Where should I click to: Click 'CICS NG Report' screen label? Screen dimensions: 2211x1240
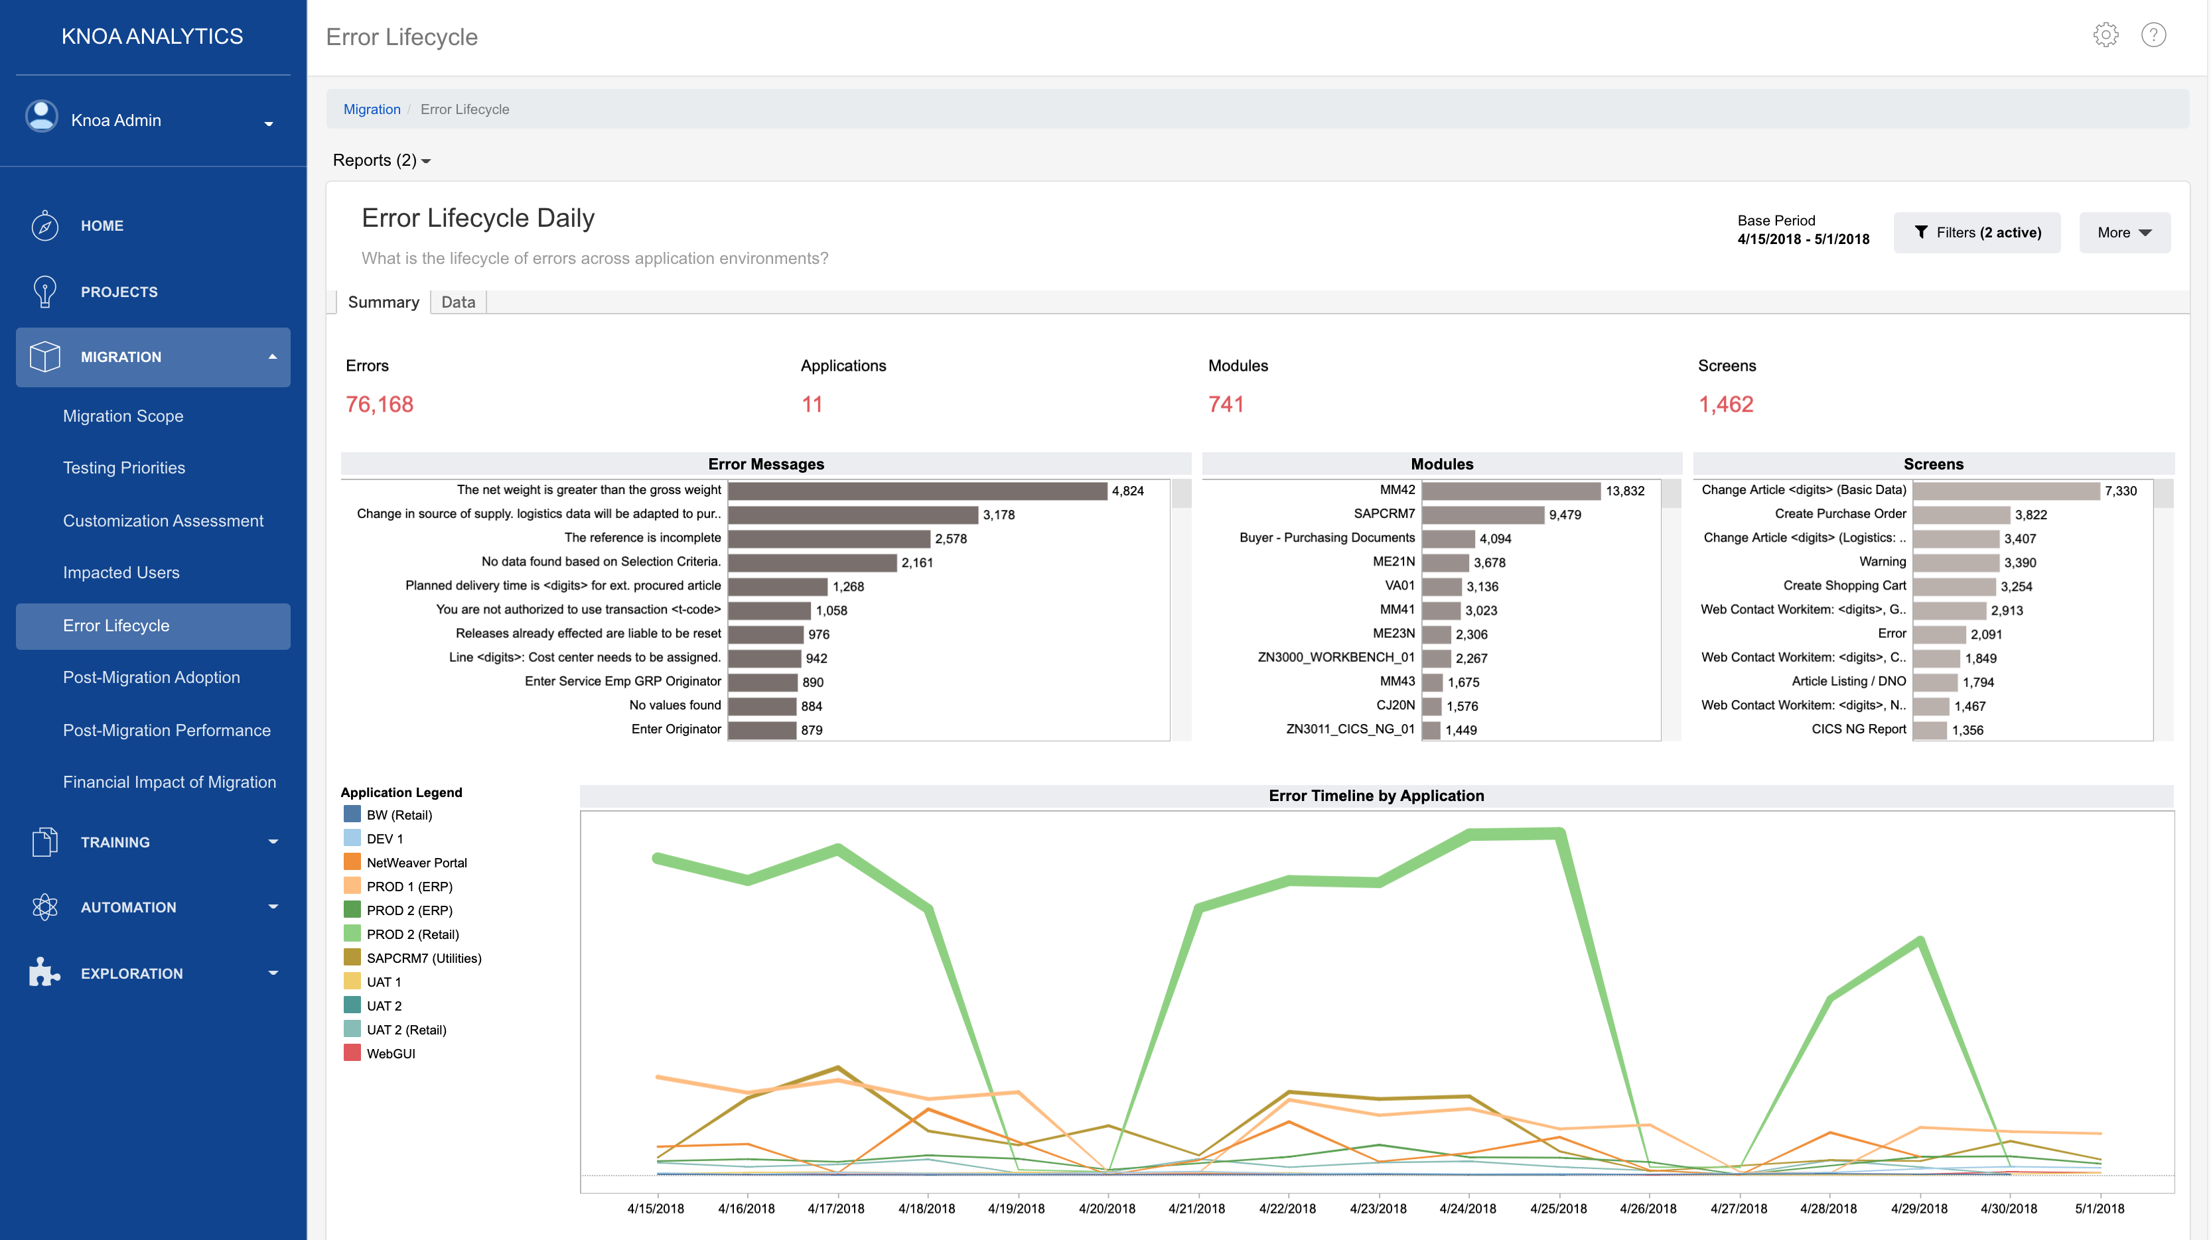coord(1858,729)
